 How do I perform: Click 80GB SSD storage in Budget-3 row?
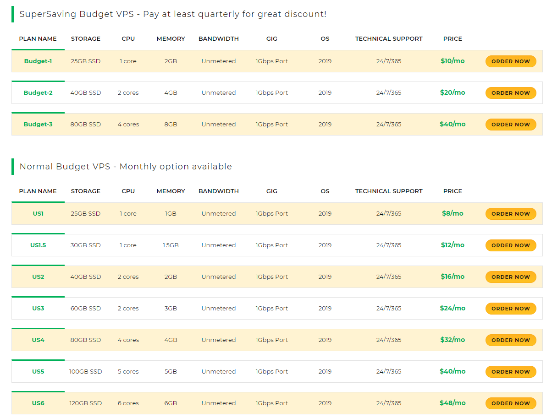click(x=86, y=124)
